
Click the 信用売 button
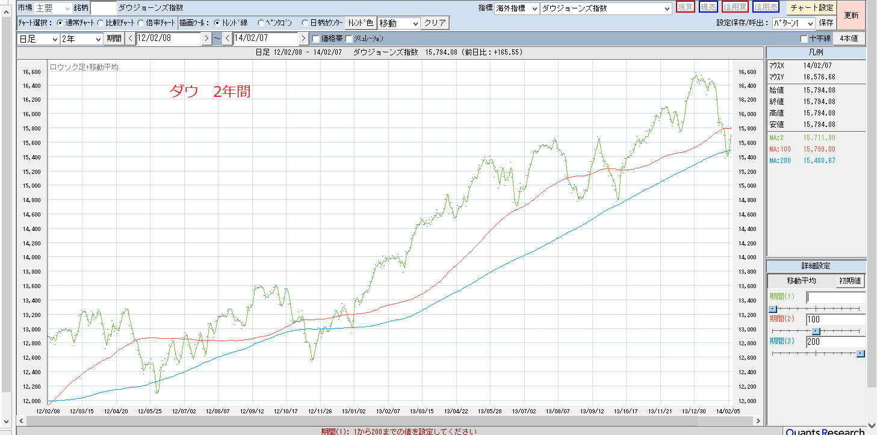point(766,7)
